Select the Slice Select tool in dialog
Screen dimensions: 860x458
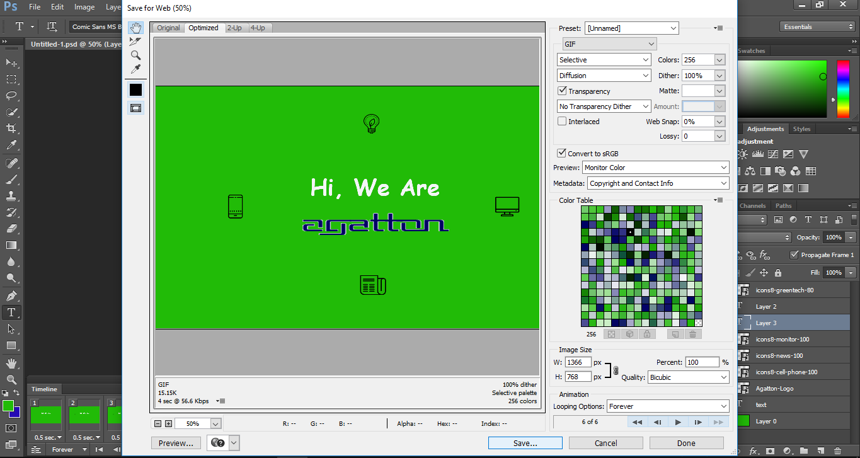(x=135, y=42)
